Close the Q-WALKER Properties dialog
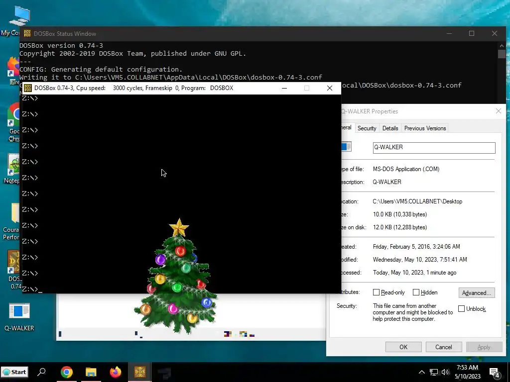 [x=498, y=111]
